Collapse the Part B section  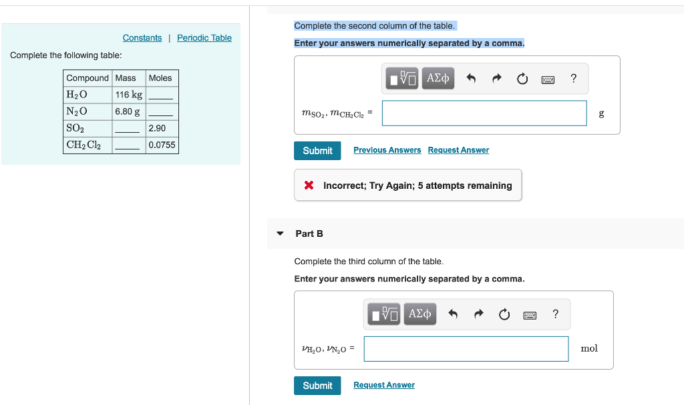tap(280, 234)
